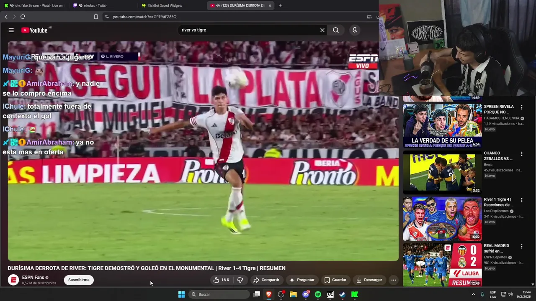Click video title 'DURÍSIMA DERROTA DE RIVER'
Image resolution: width=536 pixels, height=301 pixels.
[147, 268]
